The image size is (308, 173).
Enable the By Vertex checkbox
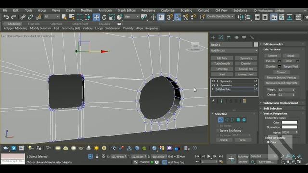(x=218, y=126)
